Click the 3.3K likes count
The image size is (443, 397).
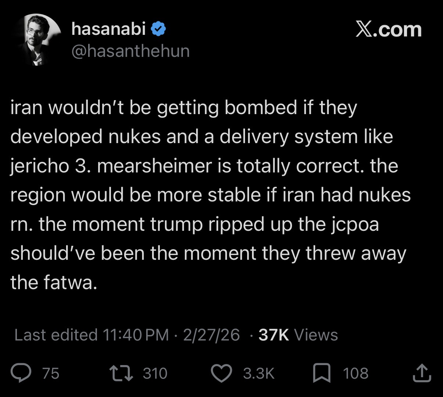[x=259, y=374]
